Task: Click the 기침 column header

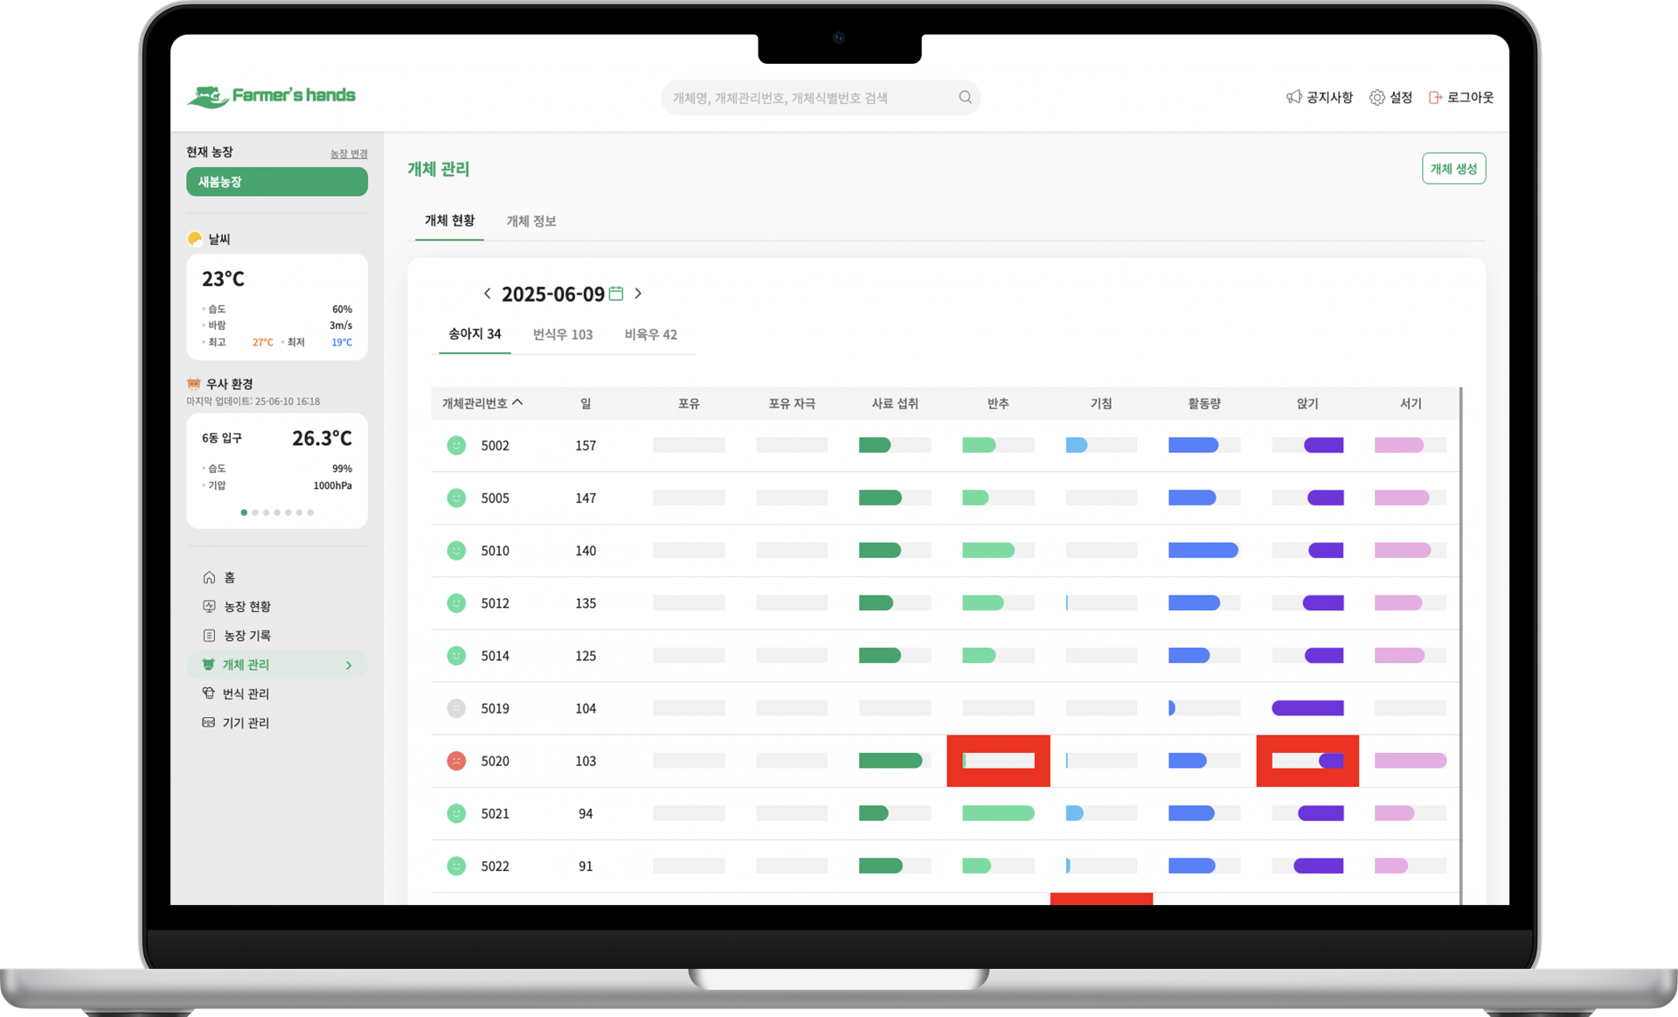Action: point(1101,403)
